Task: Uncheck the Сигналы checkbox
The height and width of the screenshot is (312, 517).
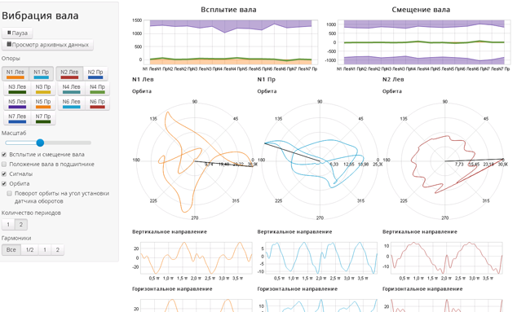Action: click(x=4, y=174)
